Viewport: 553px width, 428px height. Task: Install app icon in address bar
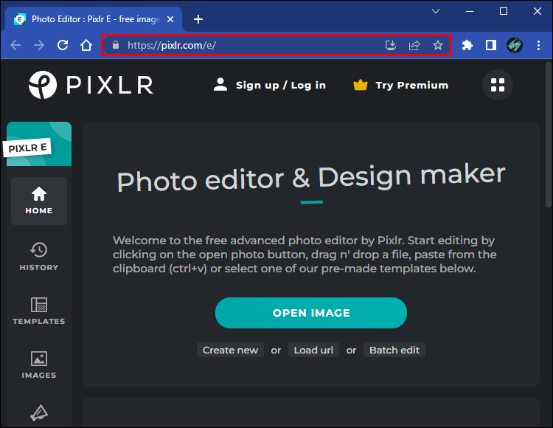391,45
